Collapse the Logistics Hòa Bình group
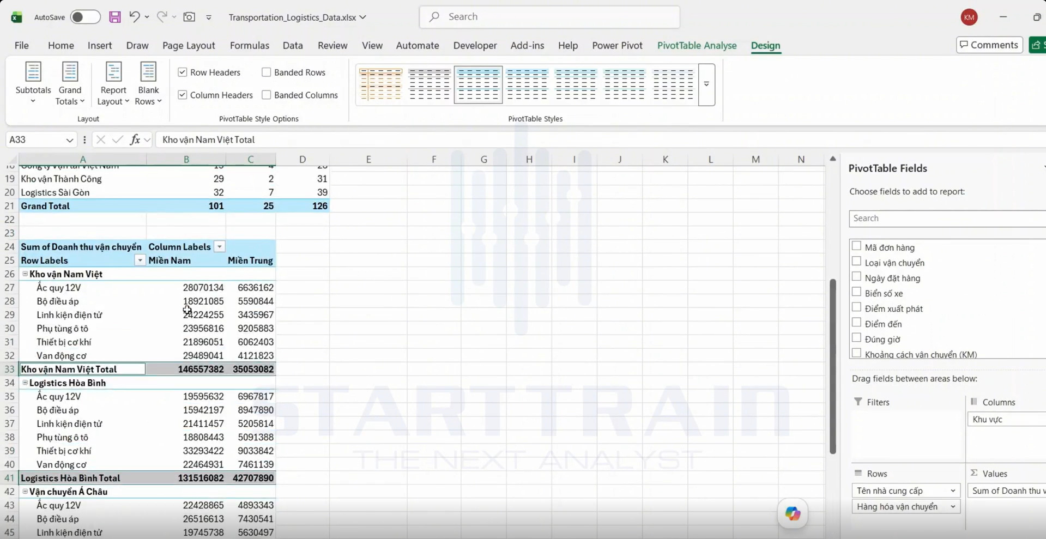The height and width of the screenshot is (539, 1046). [25, 383]
